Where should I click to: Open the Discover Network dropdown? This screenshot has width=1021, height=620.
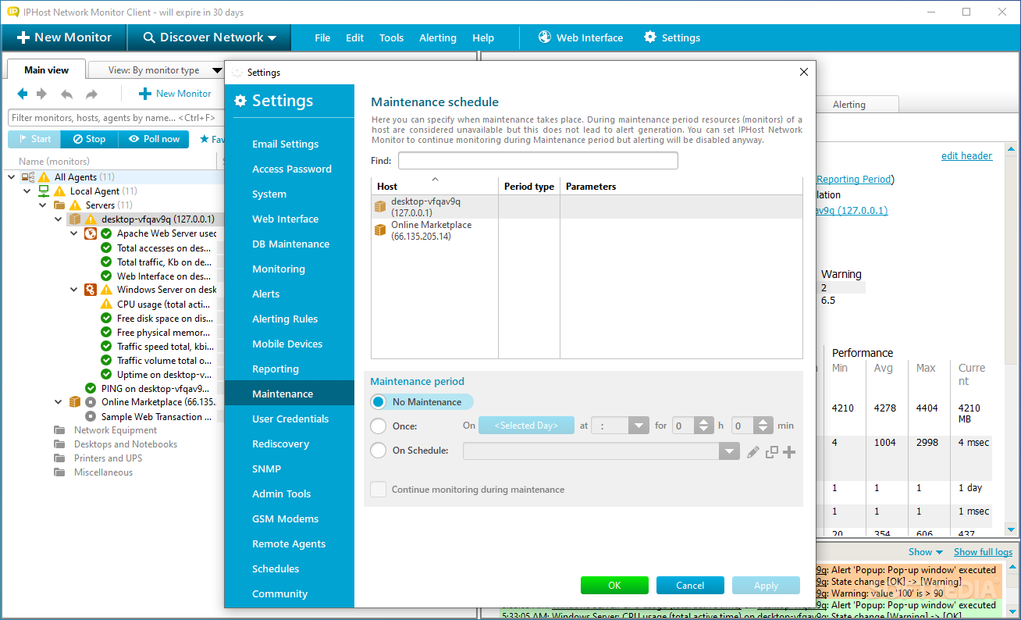(208, 37)
